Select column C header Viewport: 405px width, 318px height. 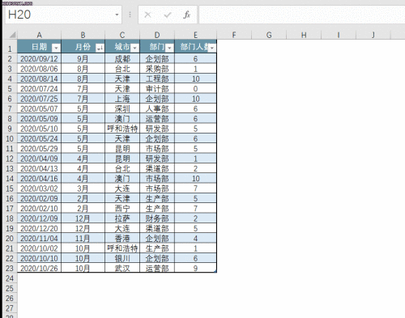[122, 35]
